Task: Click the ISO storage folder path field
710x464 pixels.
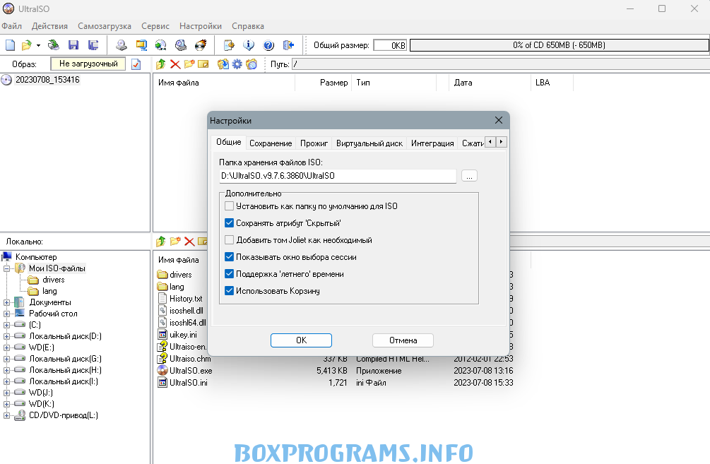Action: point(338,176)
